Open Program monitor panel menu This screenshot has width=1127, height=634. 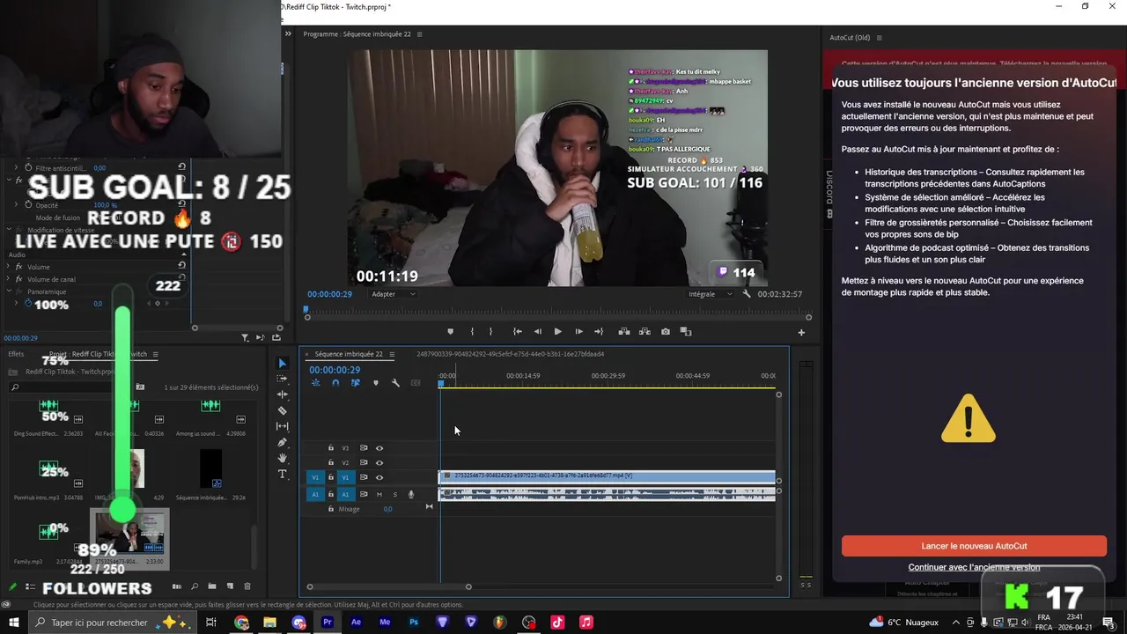coord(419,34)
